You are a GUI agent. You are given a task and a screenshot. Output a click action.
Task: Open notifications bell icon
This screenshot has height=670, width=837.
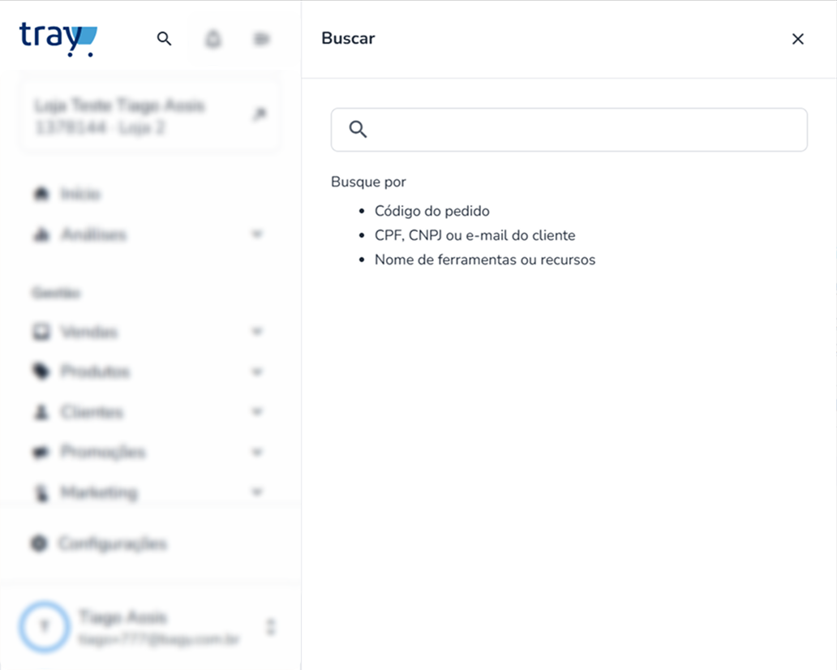click(x=213, y=39)
